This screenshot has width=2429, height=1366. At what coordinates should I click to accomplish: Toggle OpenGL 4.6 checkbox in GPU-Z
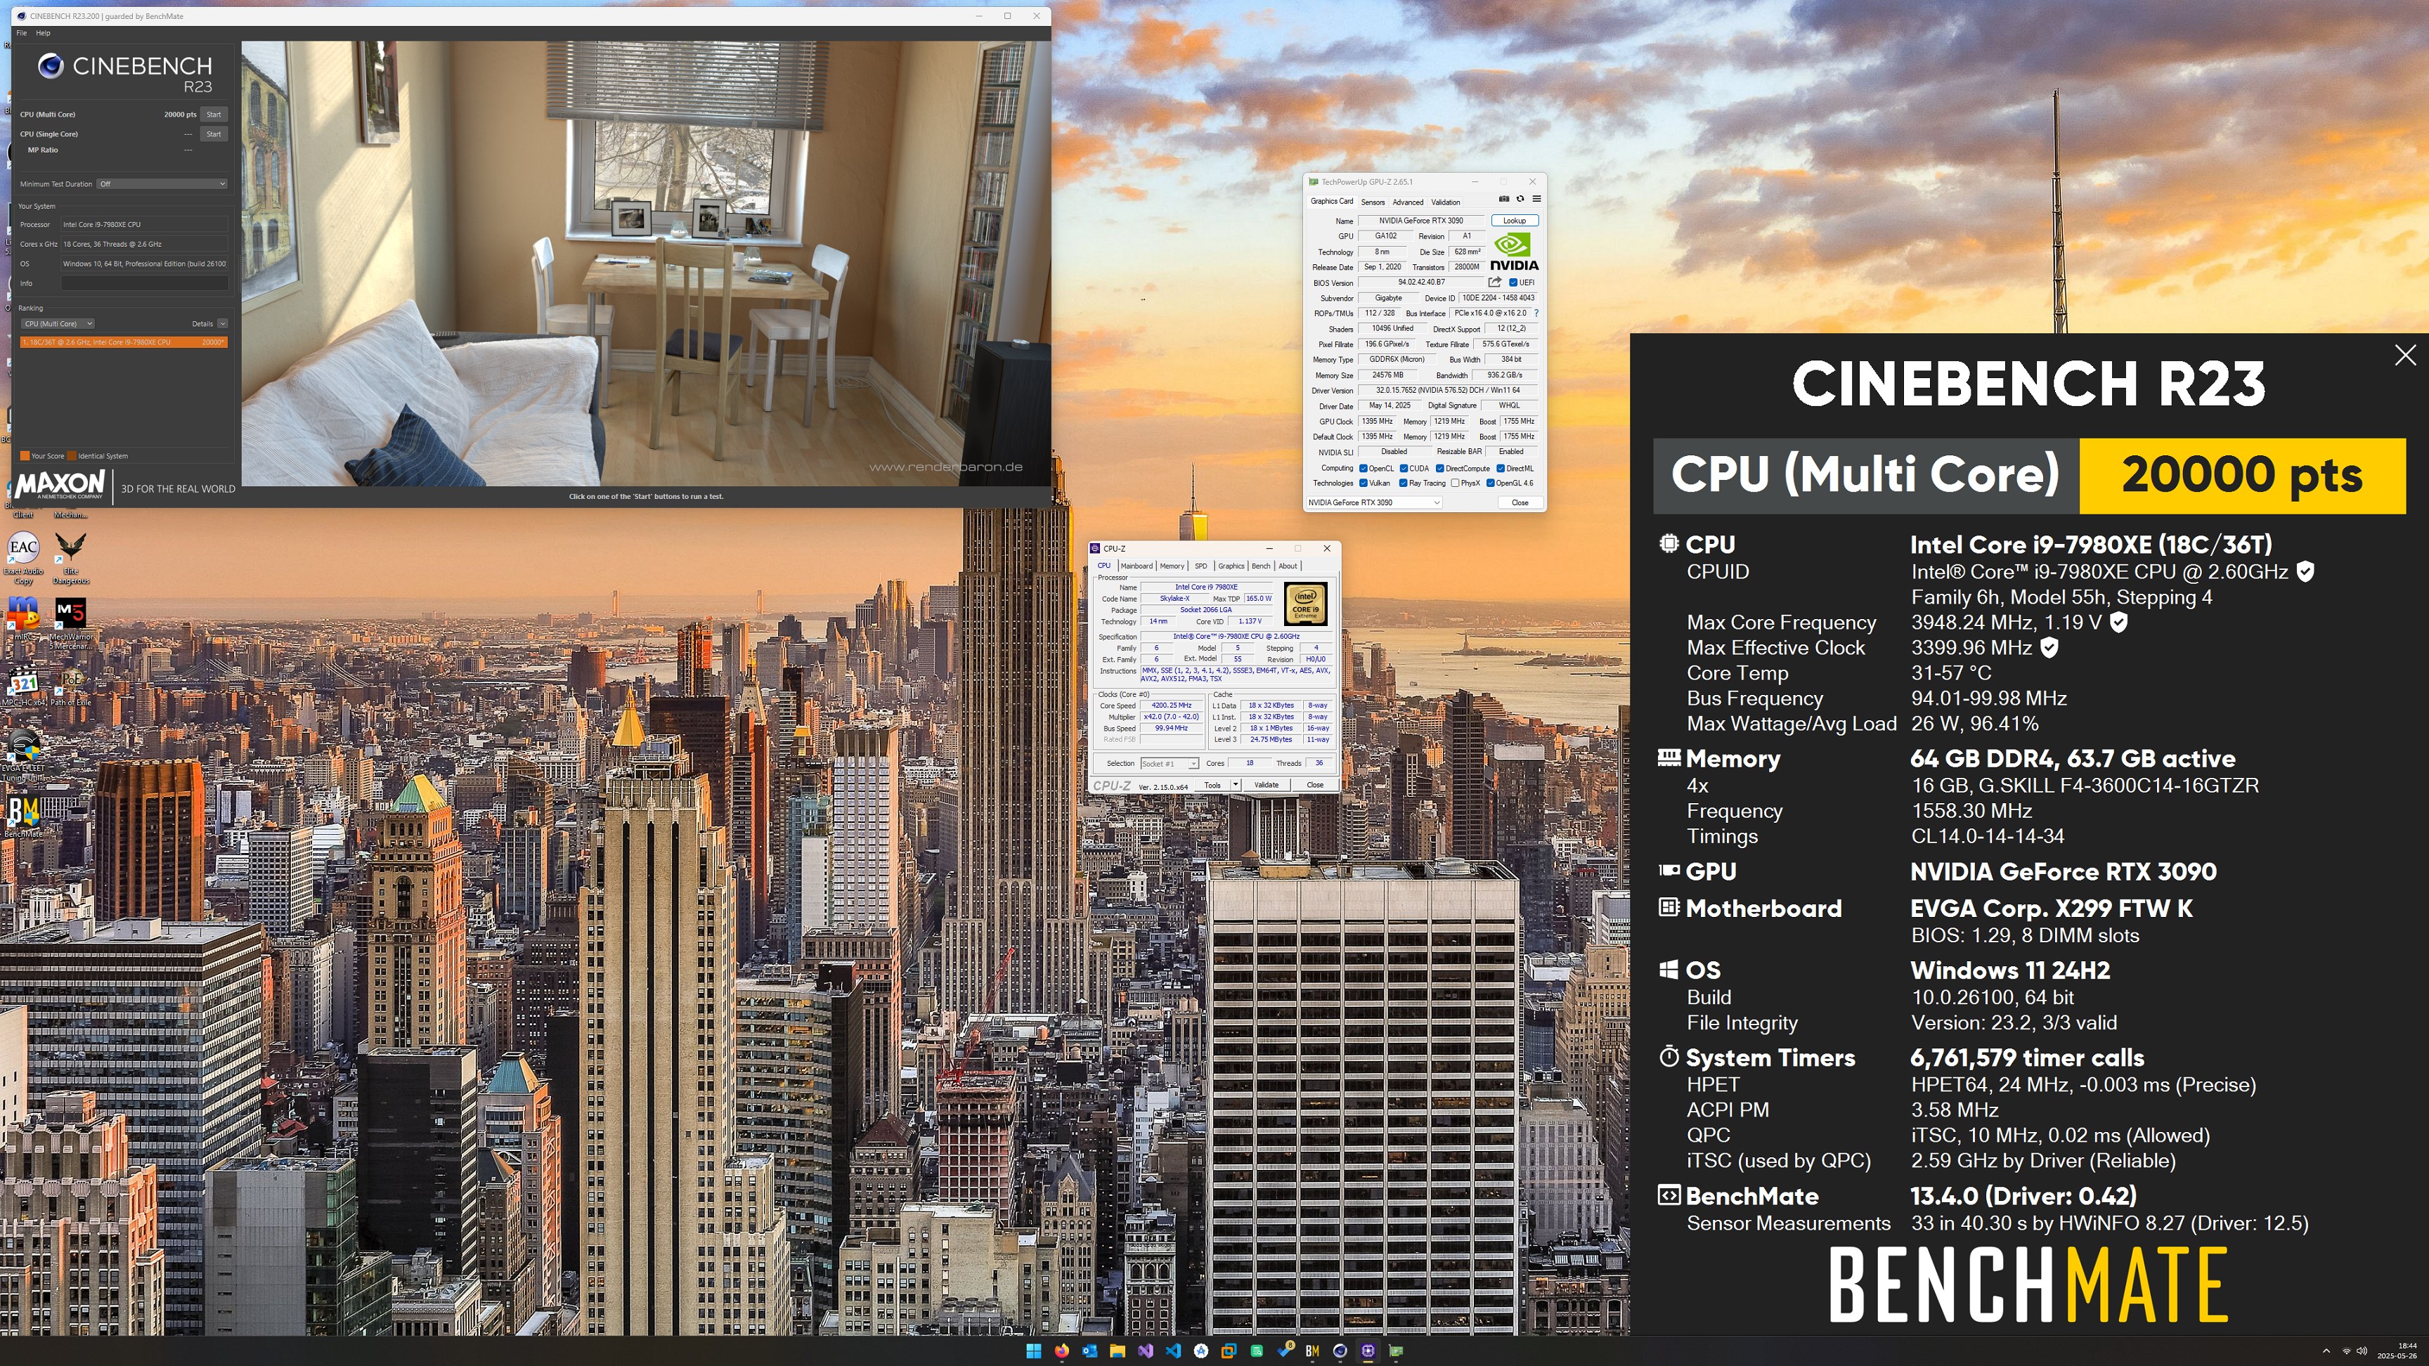click(1491, 483)
